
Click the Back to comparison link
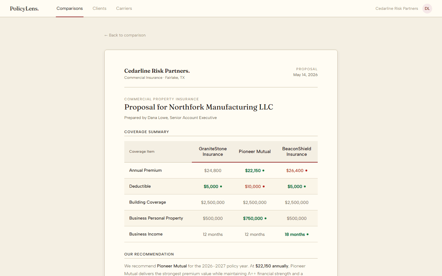[x=125, y=35]
